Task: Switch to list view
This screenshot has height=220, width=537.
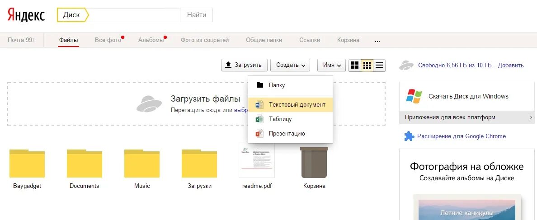Action: click(379, 65)
